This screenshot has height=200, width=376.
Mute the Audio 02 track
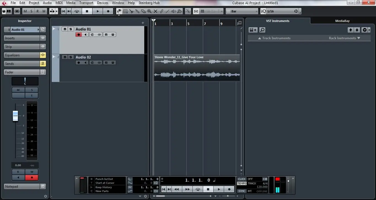(x=65, y=57)
